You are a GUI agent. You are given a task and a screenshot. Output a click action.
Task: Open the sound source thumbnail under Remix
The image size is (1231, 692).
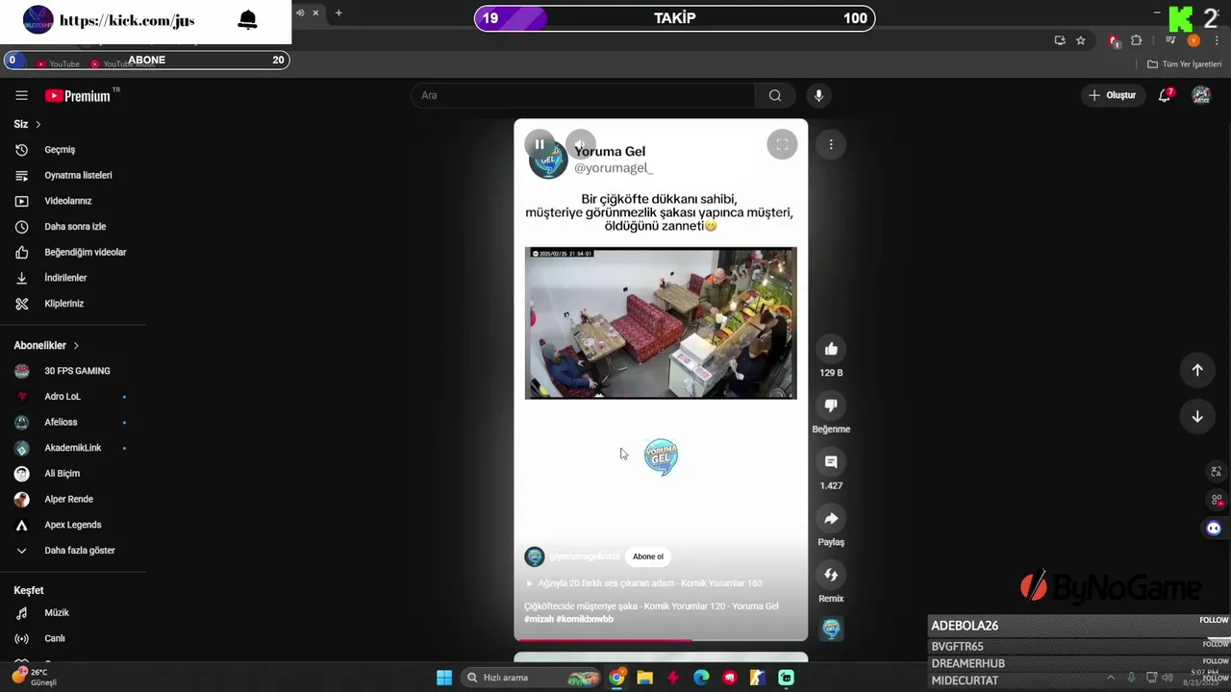(831, 629)
